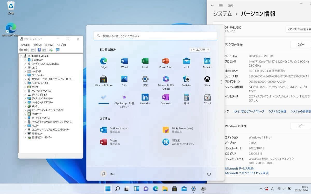Expand the プロセッサ category in Device Manager
The image size is (311, 194).
25,114
